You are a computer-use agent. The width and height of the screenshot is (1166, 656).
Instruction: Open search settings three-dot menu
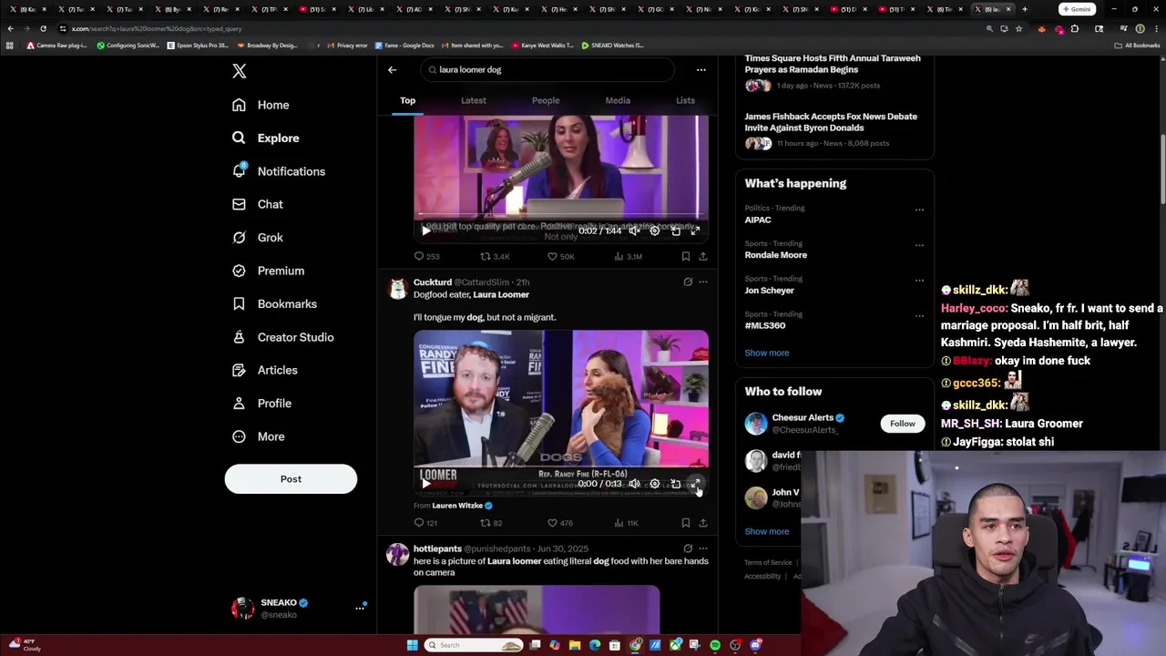701,69
